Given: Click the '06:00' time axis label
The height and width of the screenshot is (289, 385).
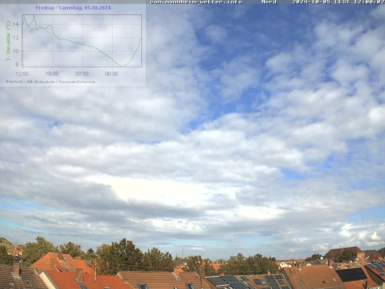Looking at the screenshot, I should click(112, 74).
